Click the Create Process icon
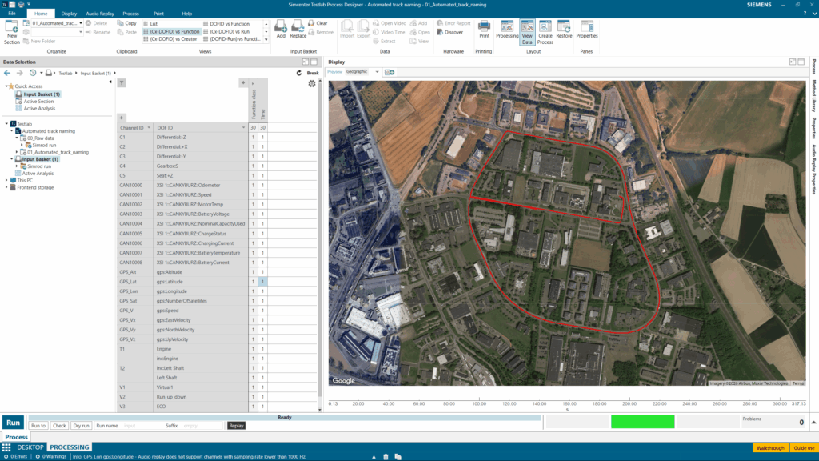This screenshot has width=819, height=461. tap(545, 30)
